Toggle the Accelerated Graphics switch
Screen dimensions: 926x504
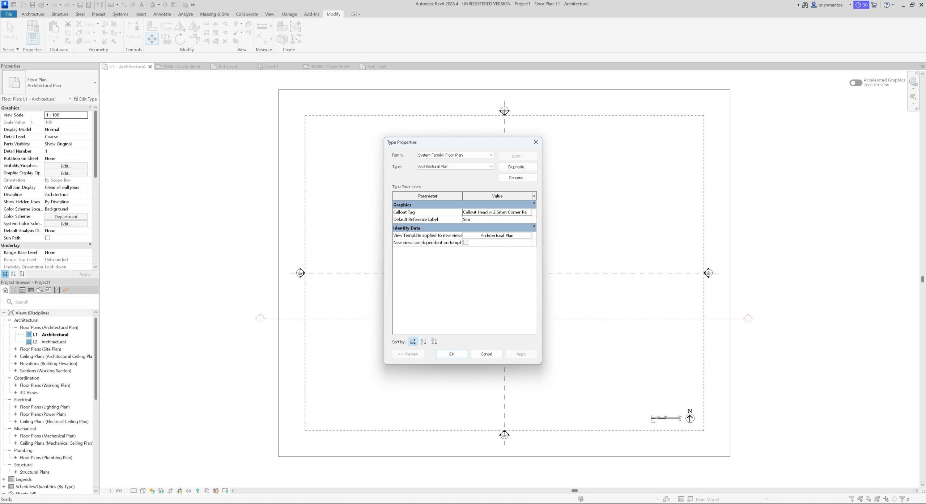855,82
